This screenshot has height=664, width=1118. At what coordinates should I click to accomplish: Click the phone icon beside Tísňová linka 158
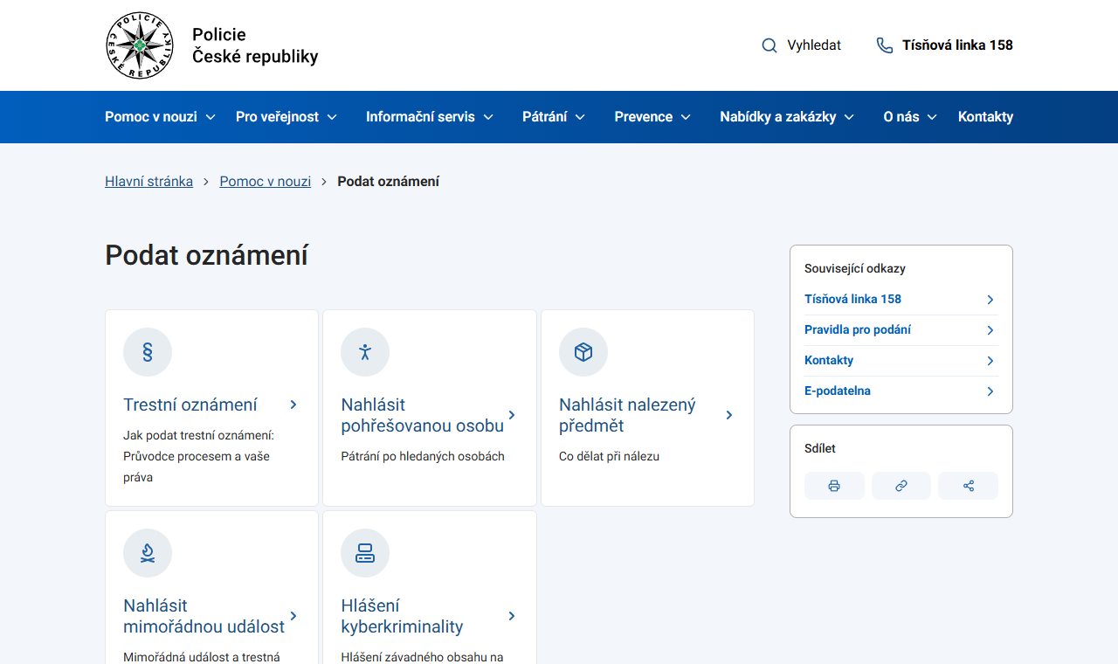click(x=885, y=45)
